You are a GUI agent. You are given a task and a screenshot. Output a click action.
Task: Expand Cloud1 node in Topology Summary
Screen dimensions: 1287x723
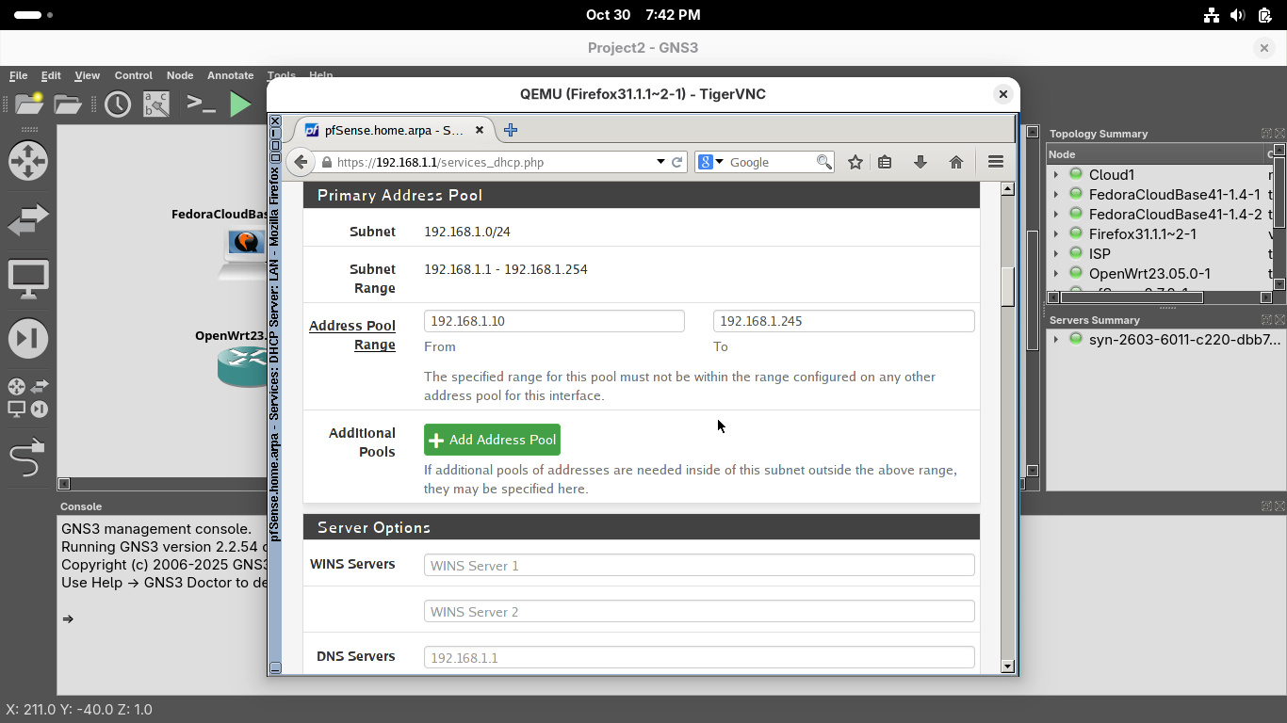point(1056,175)
